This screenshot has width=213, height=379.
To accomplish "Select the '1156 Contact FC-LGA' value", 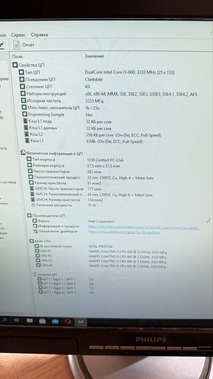I will 105,160.
